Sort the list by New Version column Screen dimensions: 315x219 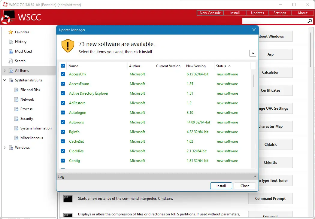(x=199, y=66)
